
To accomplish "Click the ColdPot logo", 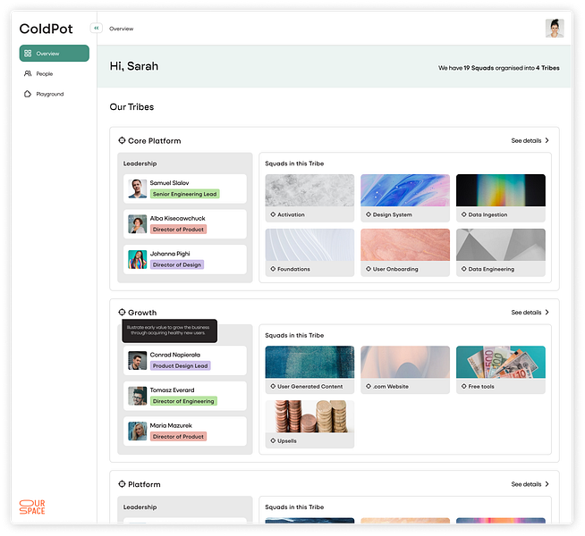I will (x=46, y=29).
